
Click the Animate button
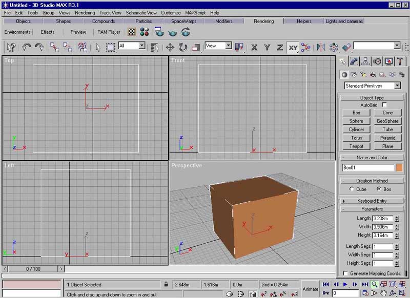(x=311, y=289)
